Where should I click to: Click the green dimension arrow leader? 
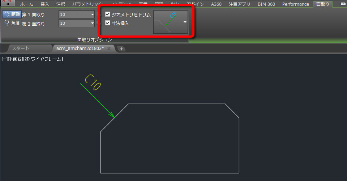pyautogui.click(x=97, y=100)
